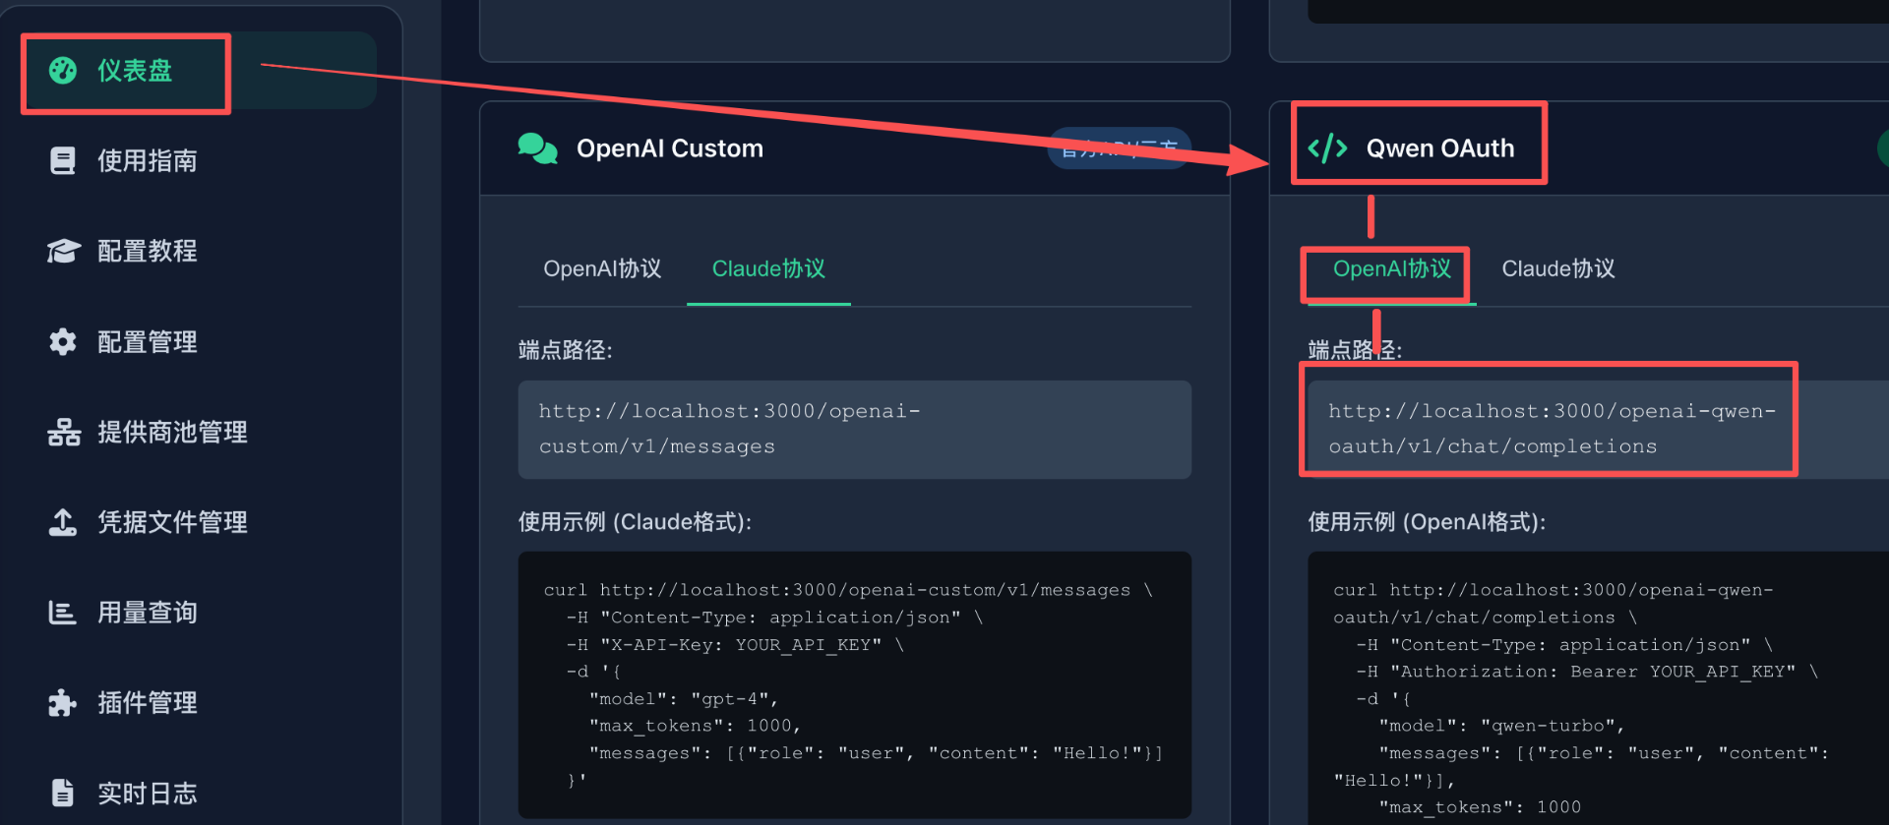
Task: Open 使用指南 via its book icon
Action: tap(63, 161)
